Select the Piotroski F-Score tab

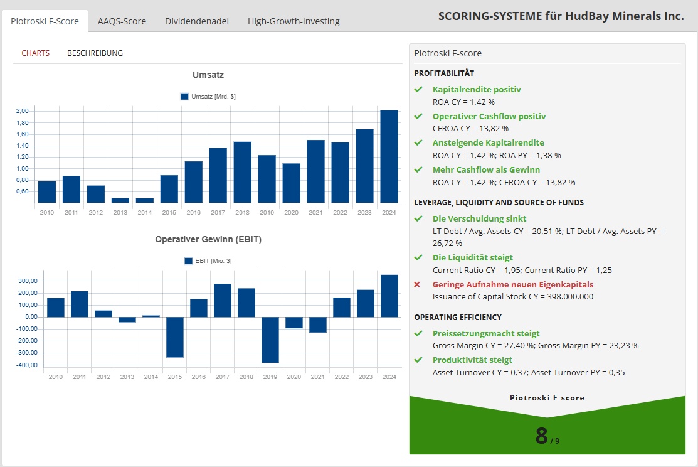[45, 21]
